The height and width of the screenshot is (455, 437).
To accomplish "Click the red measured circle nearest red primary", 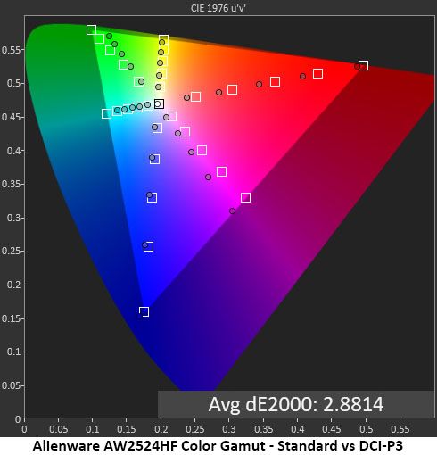I will tap(357, 67).
